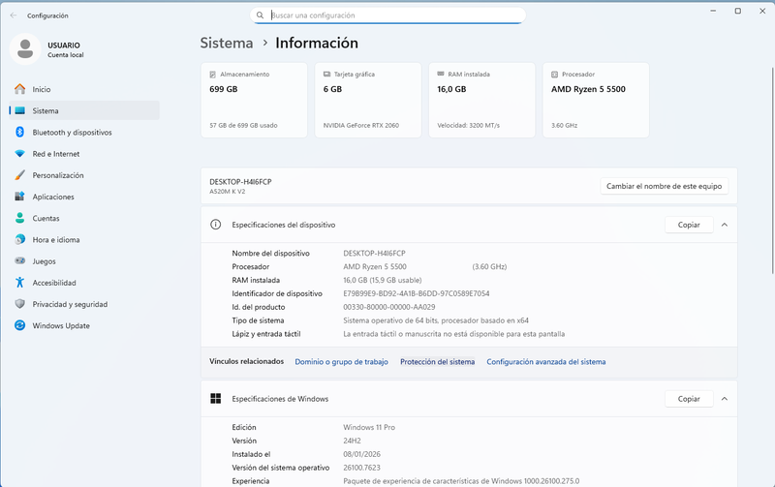This screenshot has width=775, height=487.
Task: Open Configuración avanzada del sistema link
Action: [546, 361]
